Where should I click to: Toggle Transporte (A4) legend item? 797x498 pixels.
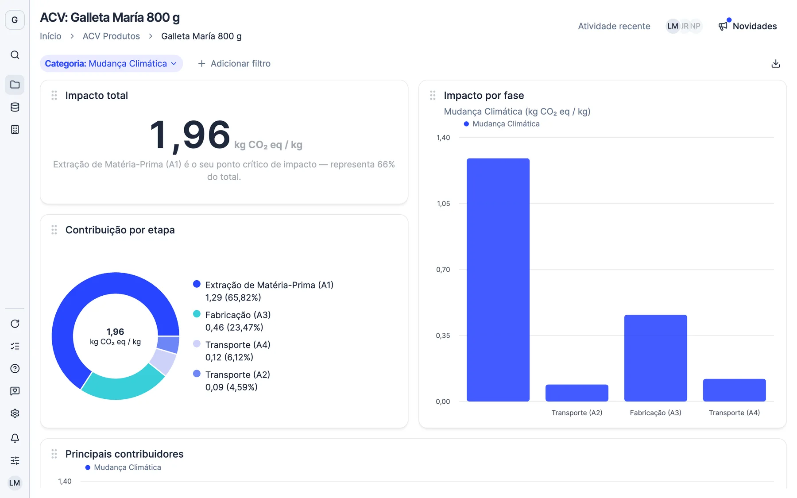click(x=232, y=351)
